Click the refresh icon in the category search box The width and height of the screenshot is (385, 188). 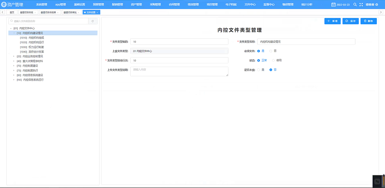click(x=93, y=21)
